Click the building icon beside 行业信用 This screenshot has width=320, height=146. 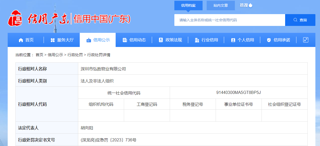(x=197, y=40)
